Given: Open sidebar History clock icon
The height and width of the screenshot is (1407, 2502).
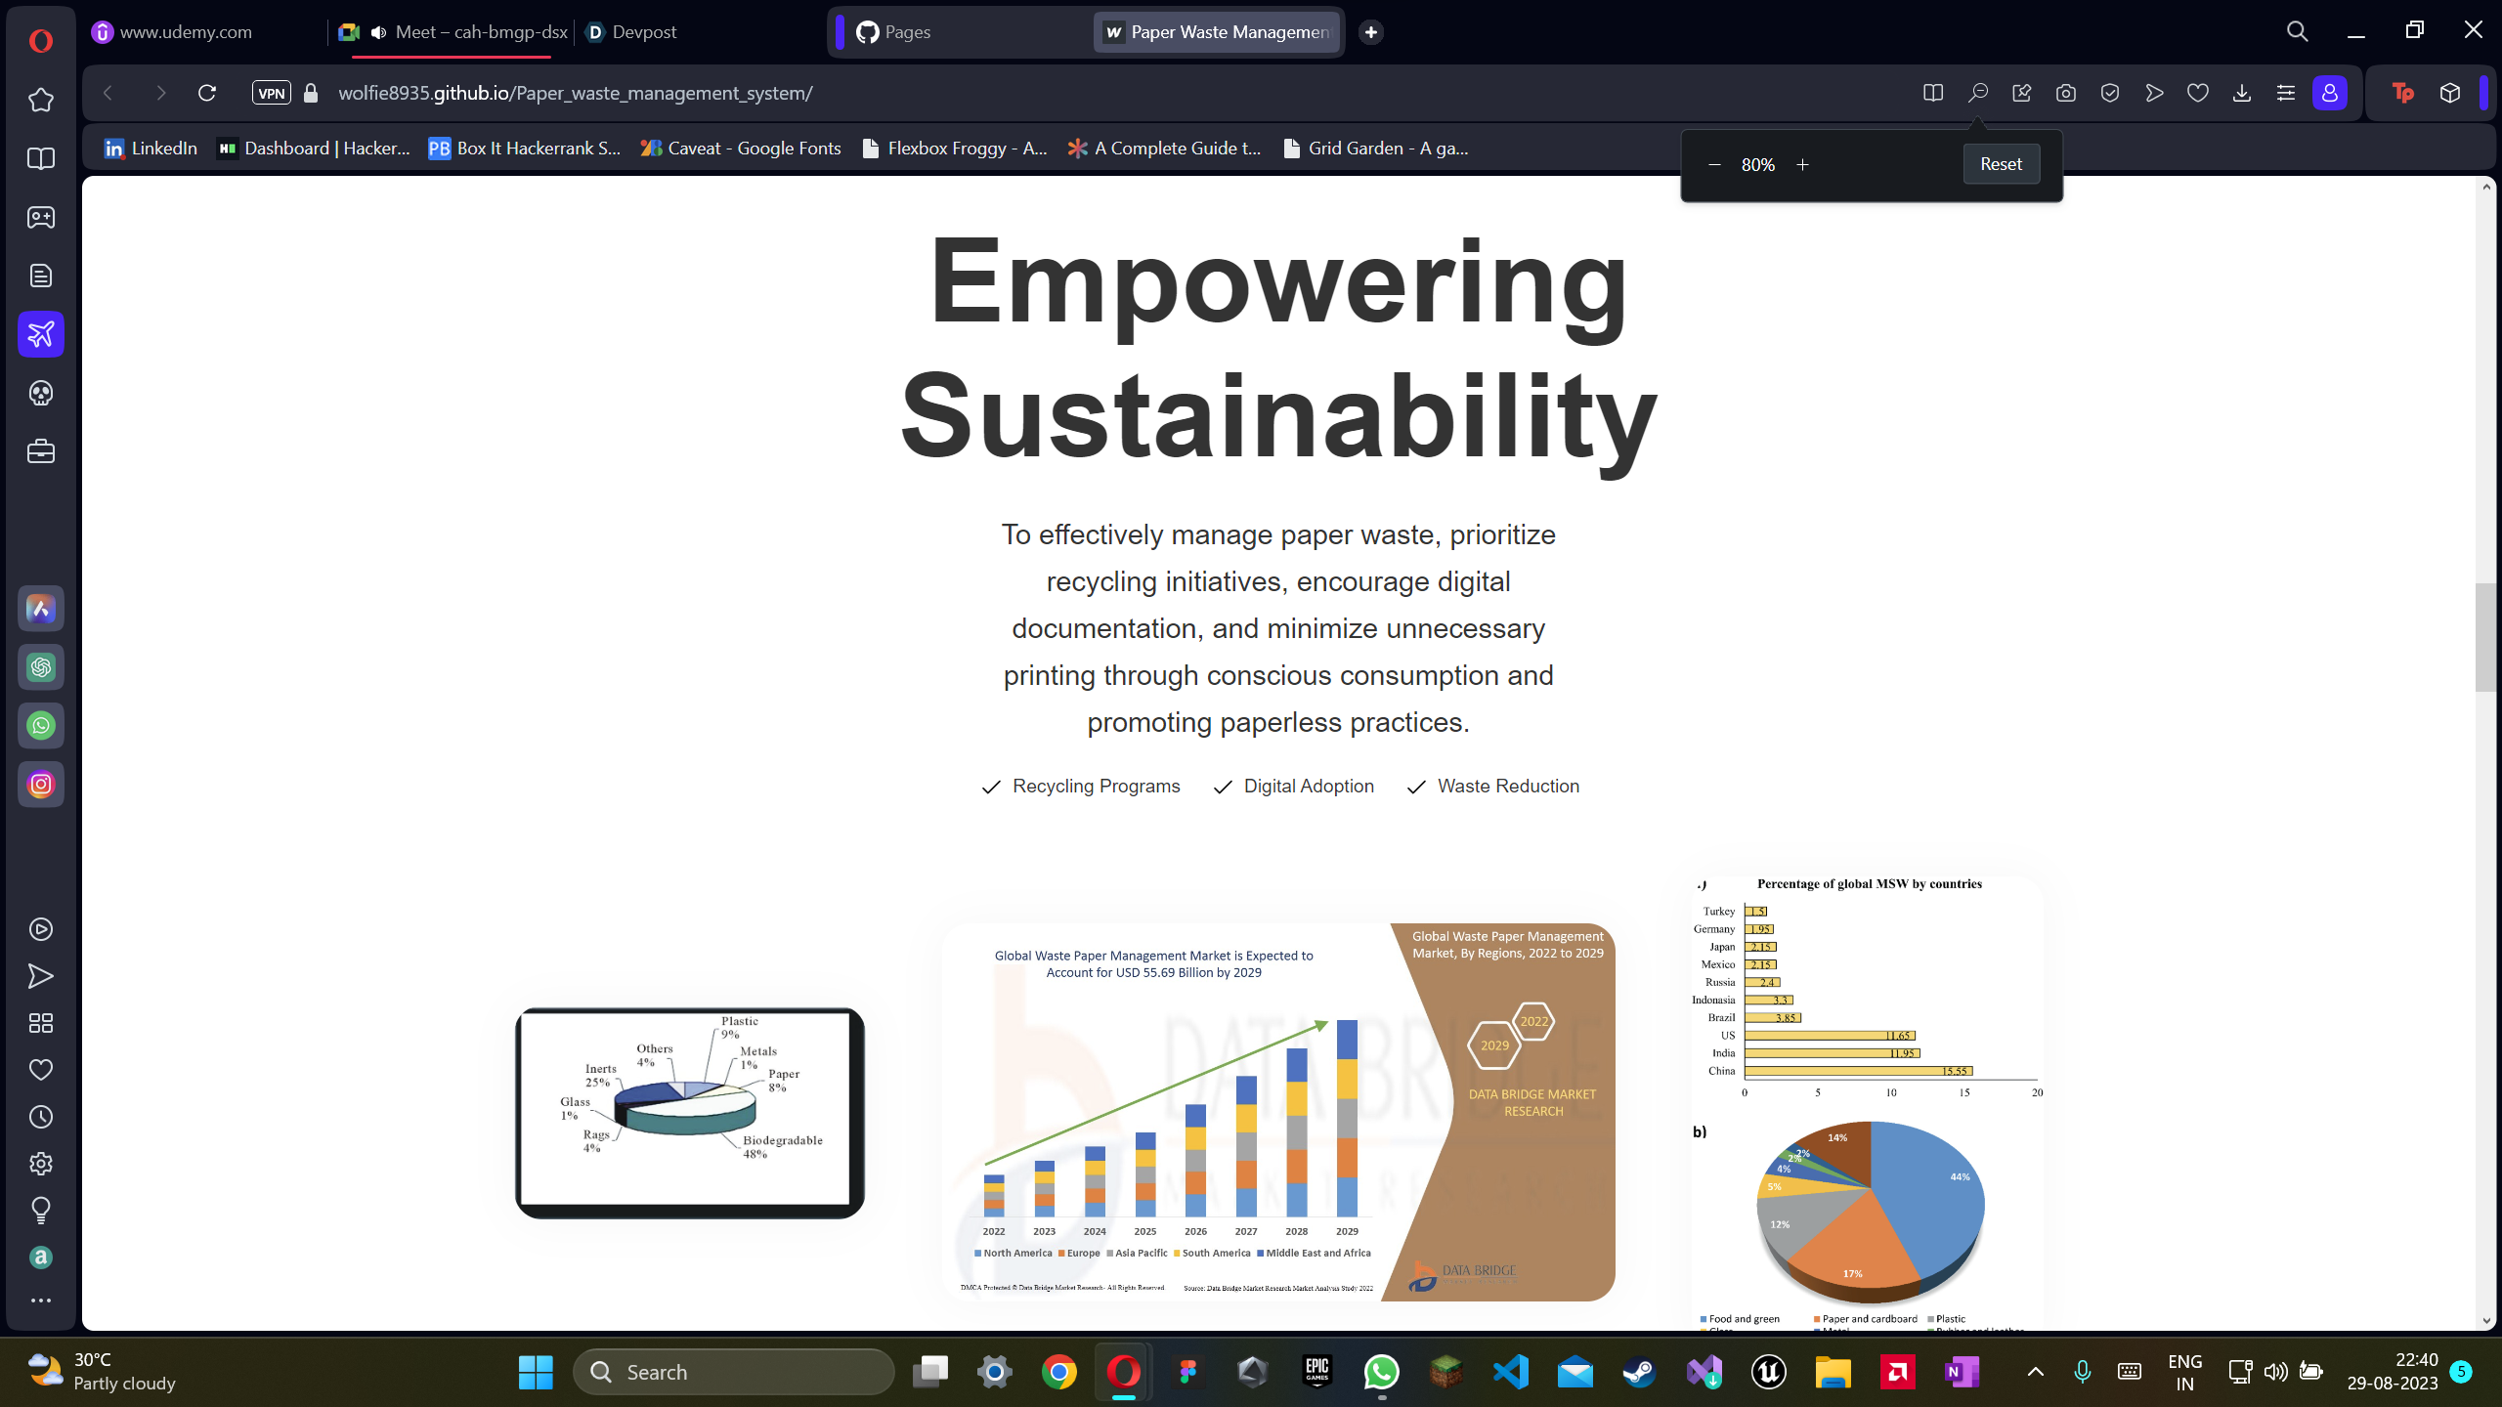Looking at the screenshot, I should click(x=41, y=1117).
